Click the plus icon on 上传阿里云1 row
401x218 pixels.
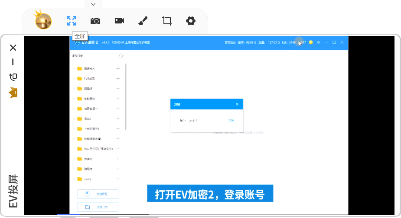pos(118,128)
